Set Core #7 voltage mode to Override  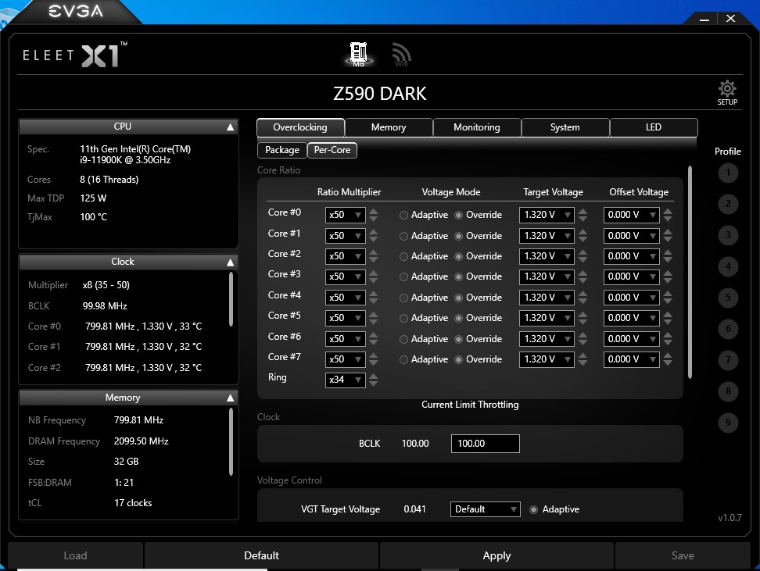pyautogui.click(x=458, y=360)
